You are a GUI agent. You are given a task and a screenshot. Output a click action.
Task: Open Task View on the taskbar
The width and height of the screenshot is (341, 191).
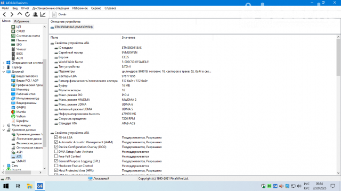tap(18, 186)
